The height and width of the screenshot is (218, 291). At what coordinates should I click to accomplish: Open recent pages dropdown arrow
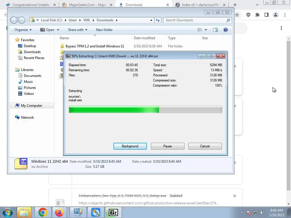pyautogui.click(x=27, y=20)
